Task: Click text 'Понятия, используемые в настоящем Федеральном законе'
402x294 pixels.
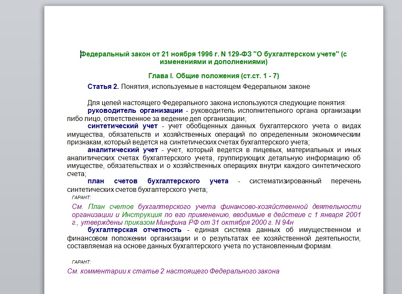Action: point(216,87)
